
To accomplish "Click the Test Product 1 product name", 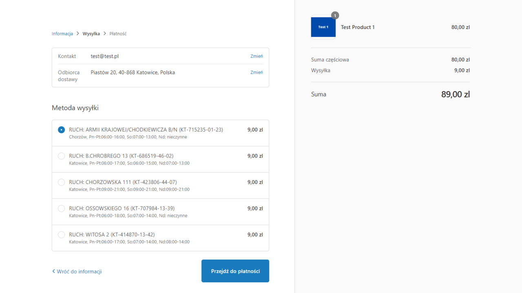I will 358,27.
